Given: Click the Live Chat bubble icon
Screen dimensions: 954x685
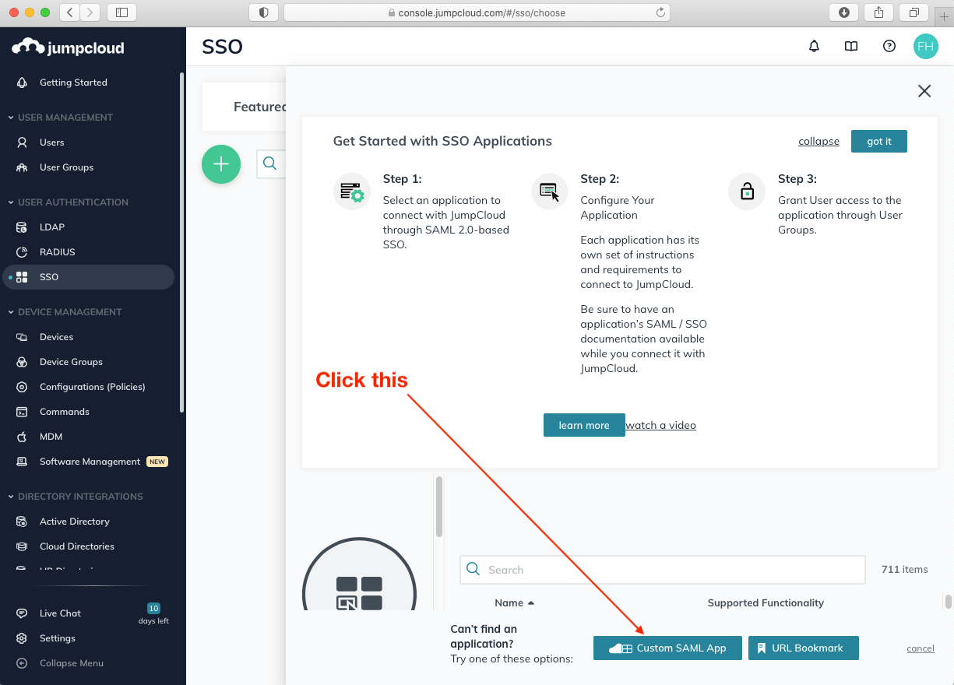Looking at the screenshot, I should pyautogui.click(x=22, y=613).
